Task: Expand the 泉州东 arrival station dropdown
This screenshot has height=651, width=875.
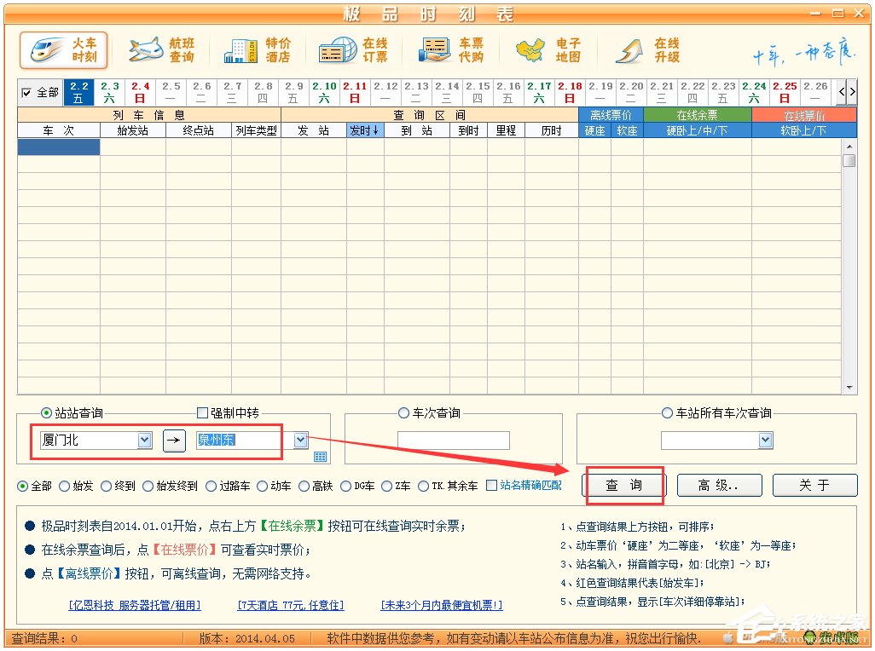Action: click(x=300, y=441)
